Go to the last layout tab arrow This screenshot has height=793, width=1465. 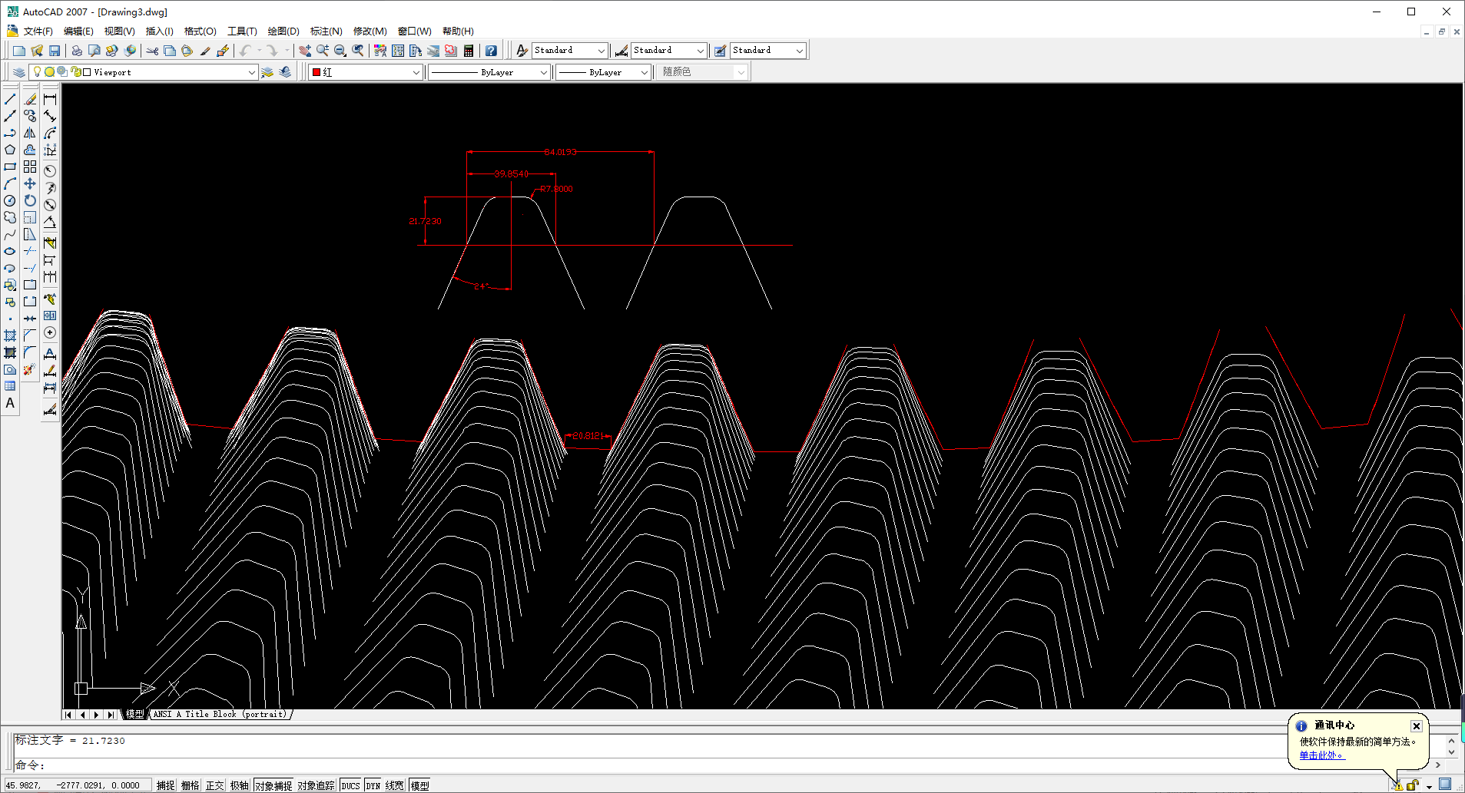[x=111, y=715]
